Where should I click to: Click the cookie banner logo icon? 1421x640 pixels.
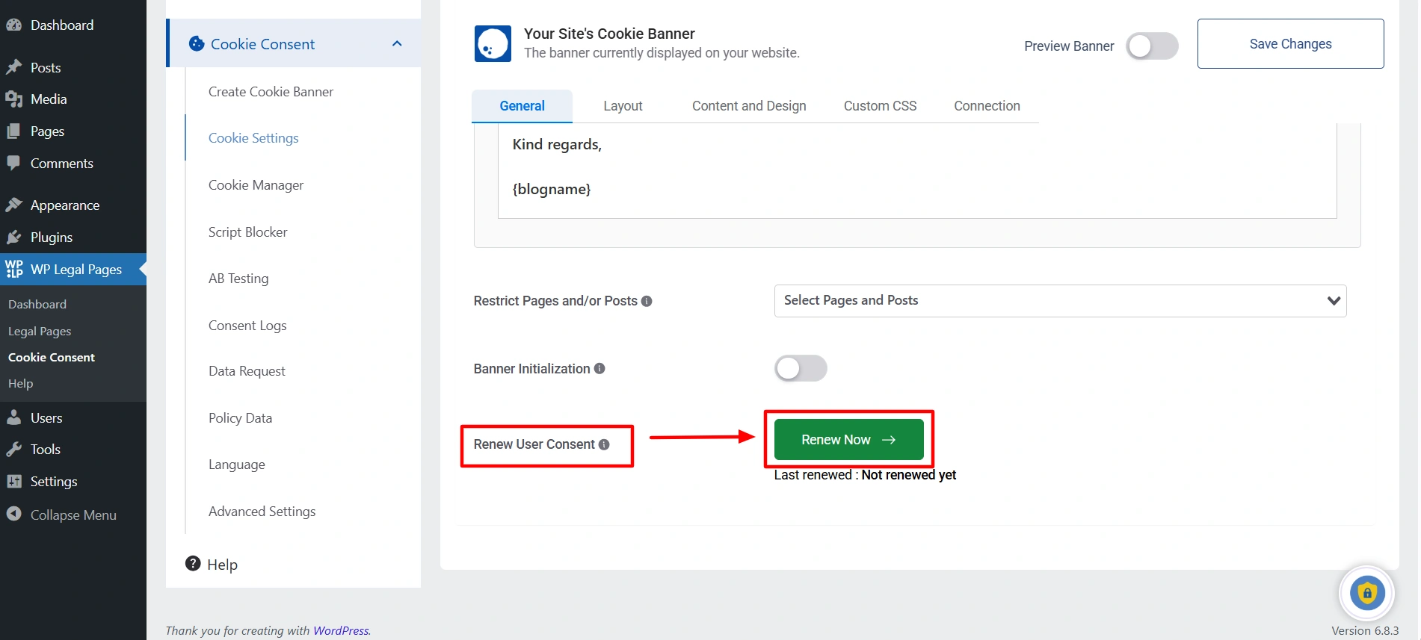493,44
